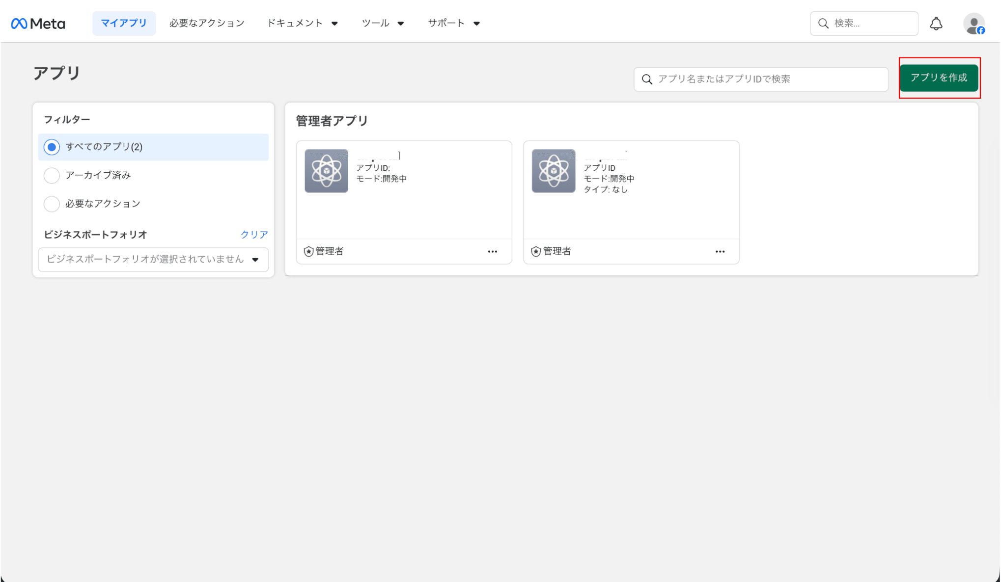Click the Meta logo
This screenshot has height=582, width=1001.
pos(38,24)
